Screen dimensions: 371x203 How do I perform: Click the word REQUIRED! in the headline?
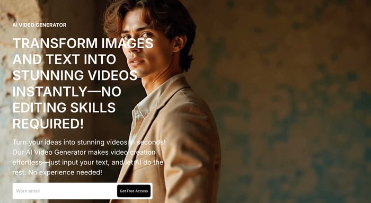[48, 123]
